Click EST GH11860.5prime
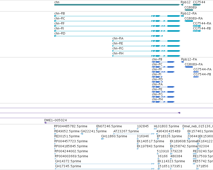The image size is (213, 170). click(x=114, y=136)
